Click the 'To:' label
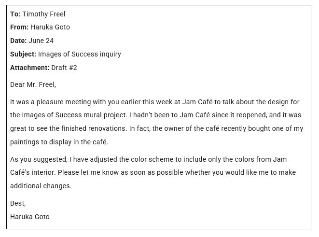This screenshot has width=319, height=237. click(x=15, y=14)
